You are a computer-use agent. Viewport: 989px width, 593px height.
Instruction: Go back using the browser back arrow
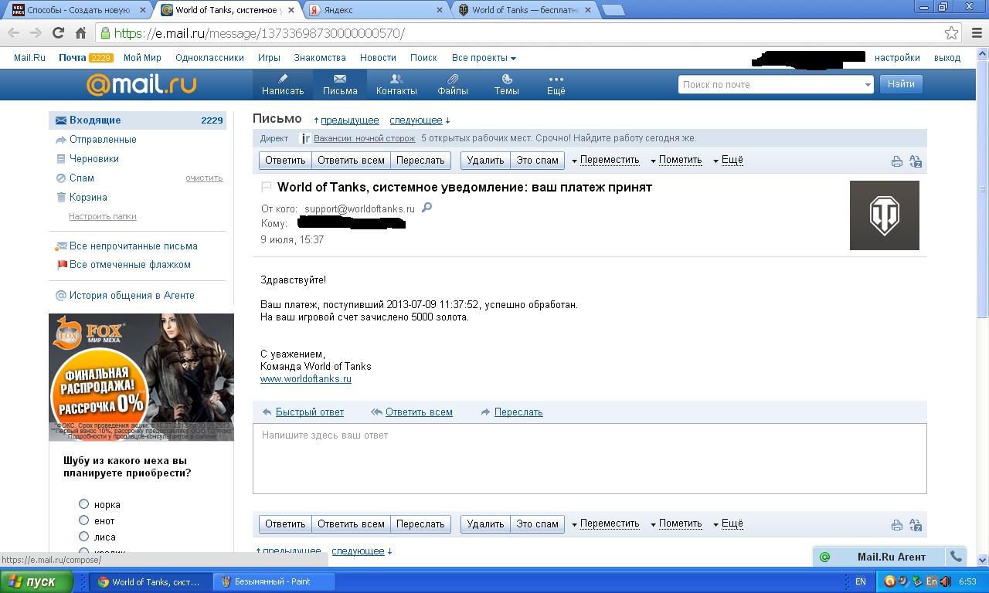13,33
